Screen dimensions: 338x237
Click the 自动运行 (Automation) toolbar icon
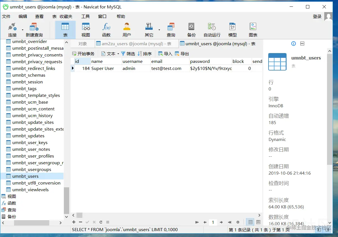tap(212, 30)
